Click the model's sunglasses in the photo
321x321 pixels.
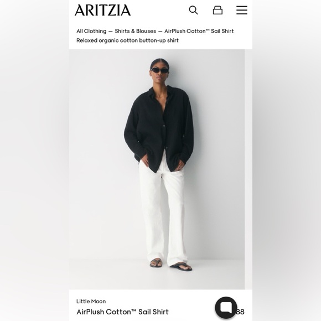click(159, 70)
